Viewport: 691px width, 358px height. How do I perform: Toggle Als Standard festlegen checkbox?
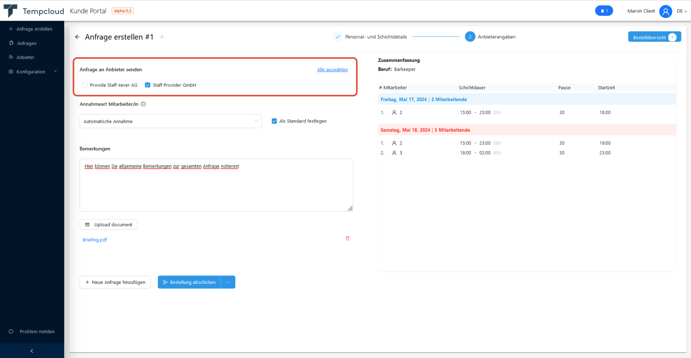[x=274, y=121]
